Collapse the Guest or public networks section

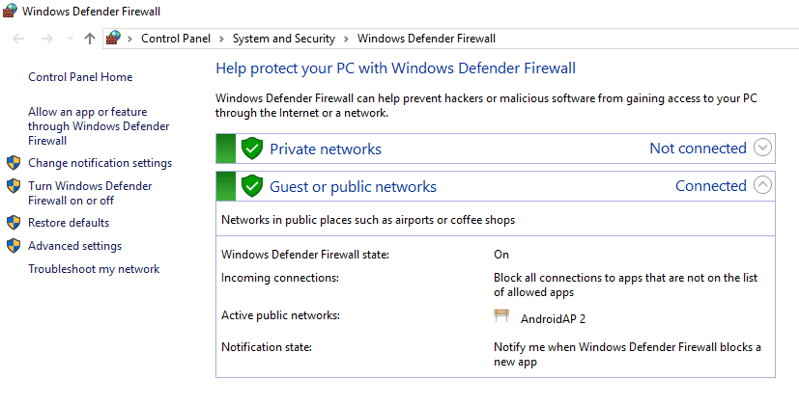coord(762,186)
